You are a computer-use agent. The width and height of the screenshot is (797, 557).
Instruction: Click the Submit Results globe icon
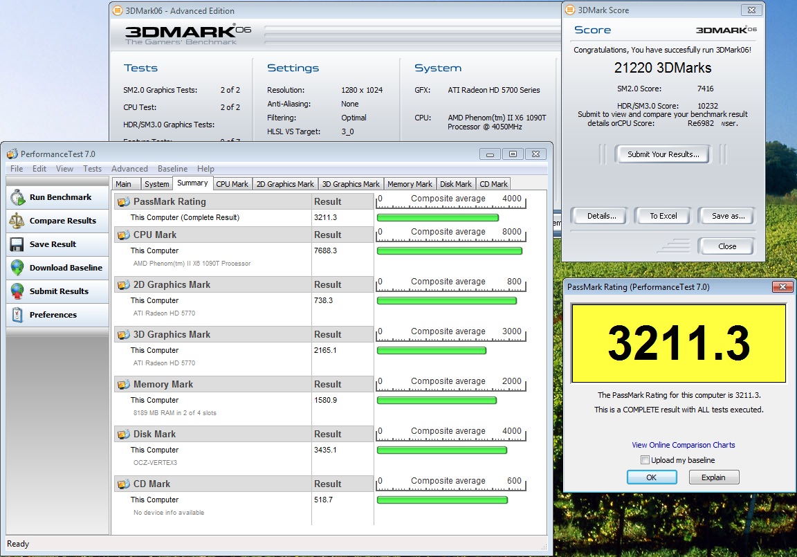[x=17, y=291]
